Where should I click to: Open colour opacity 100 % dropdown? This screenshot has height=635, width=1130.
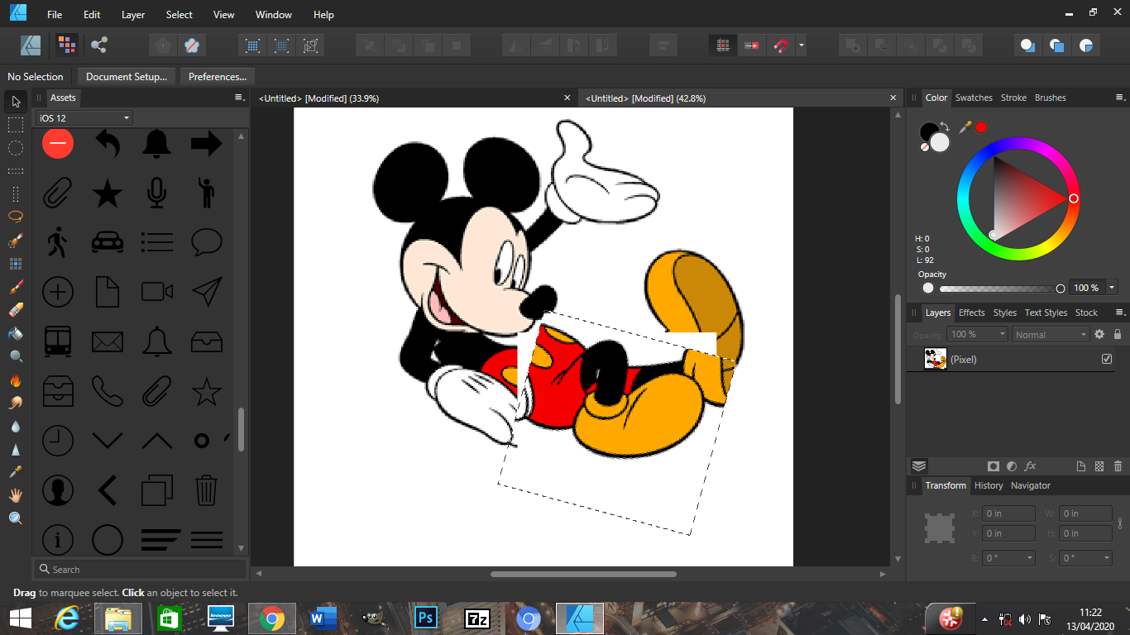click(x=1111, y=288)
